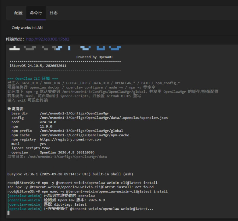Click the 环境摘要 section heading
238x221 pixels.
[x=15, y=109]
